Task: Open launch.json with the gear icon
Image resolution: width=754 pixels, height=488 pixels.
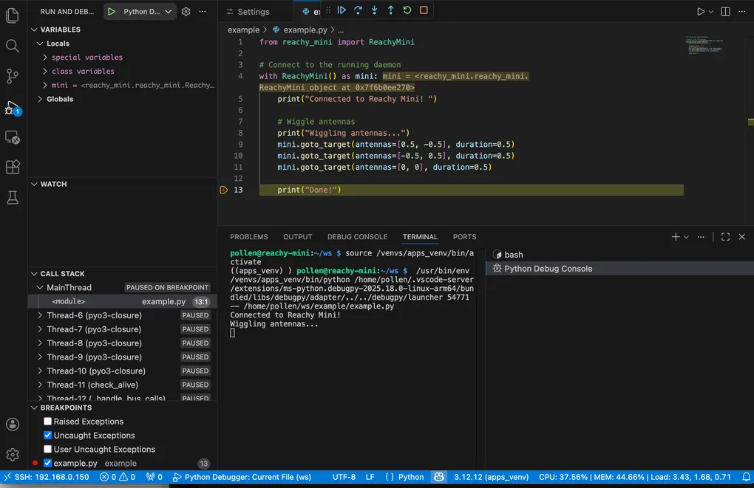Action: (186, 12)
